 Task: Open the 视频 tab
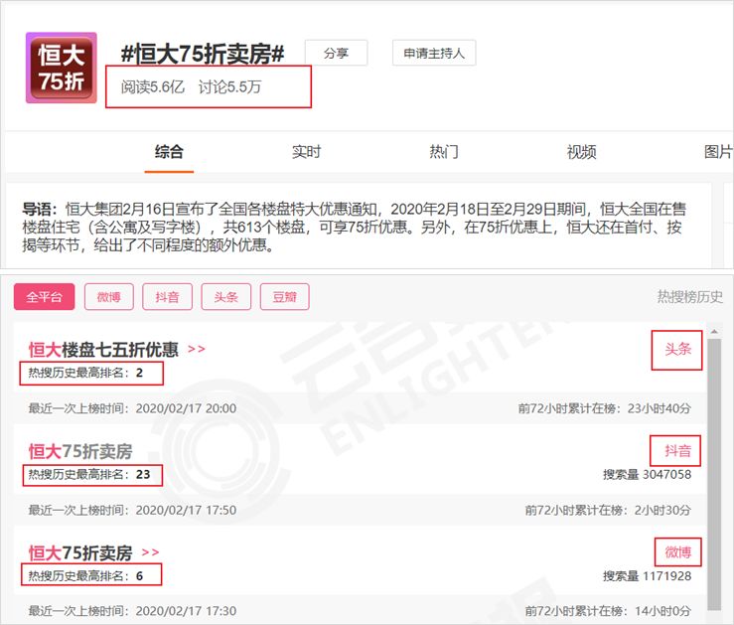[581, 152]
